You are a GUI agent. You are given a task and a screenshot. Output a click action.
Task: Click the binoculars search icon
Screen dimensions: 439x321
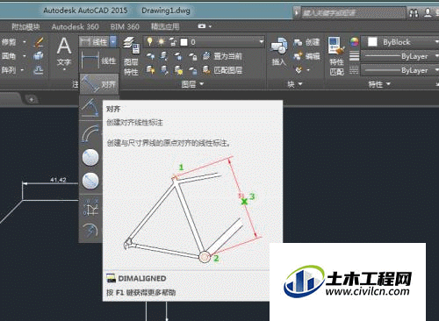(414, 13)
